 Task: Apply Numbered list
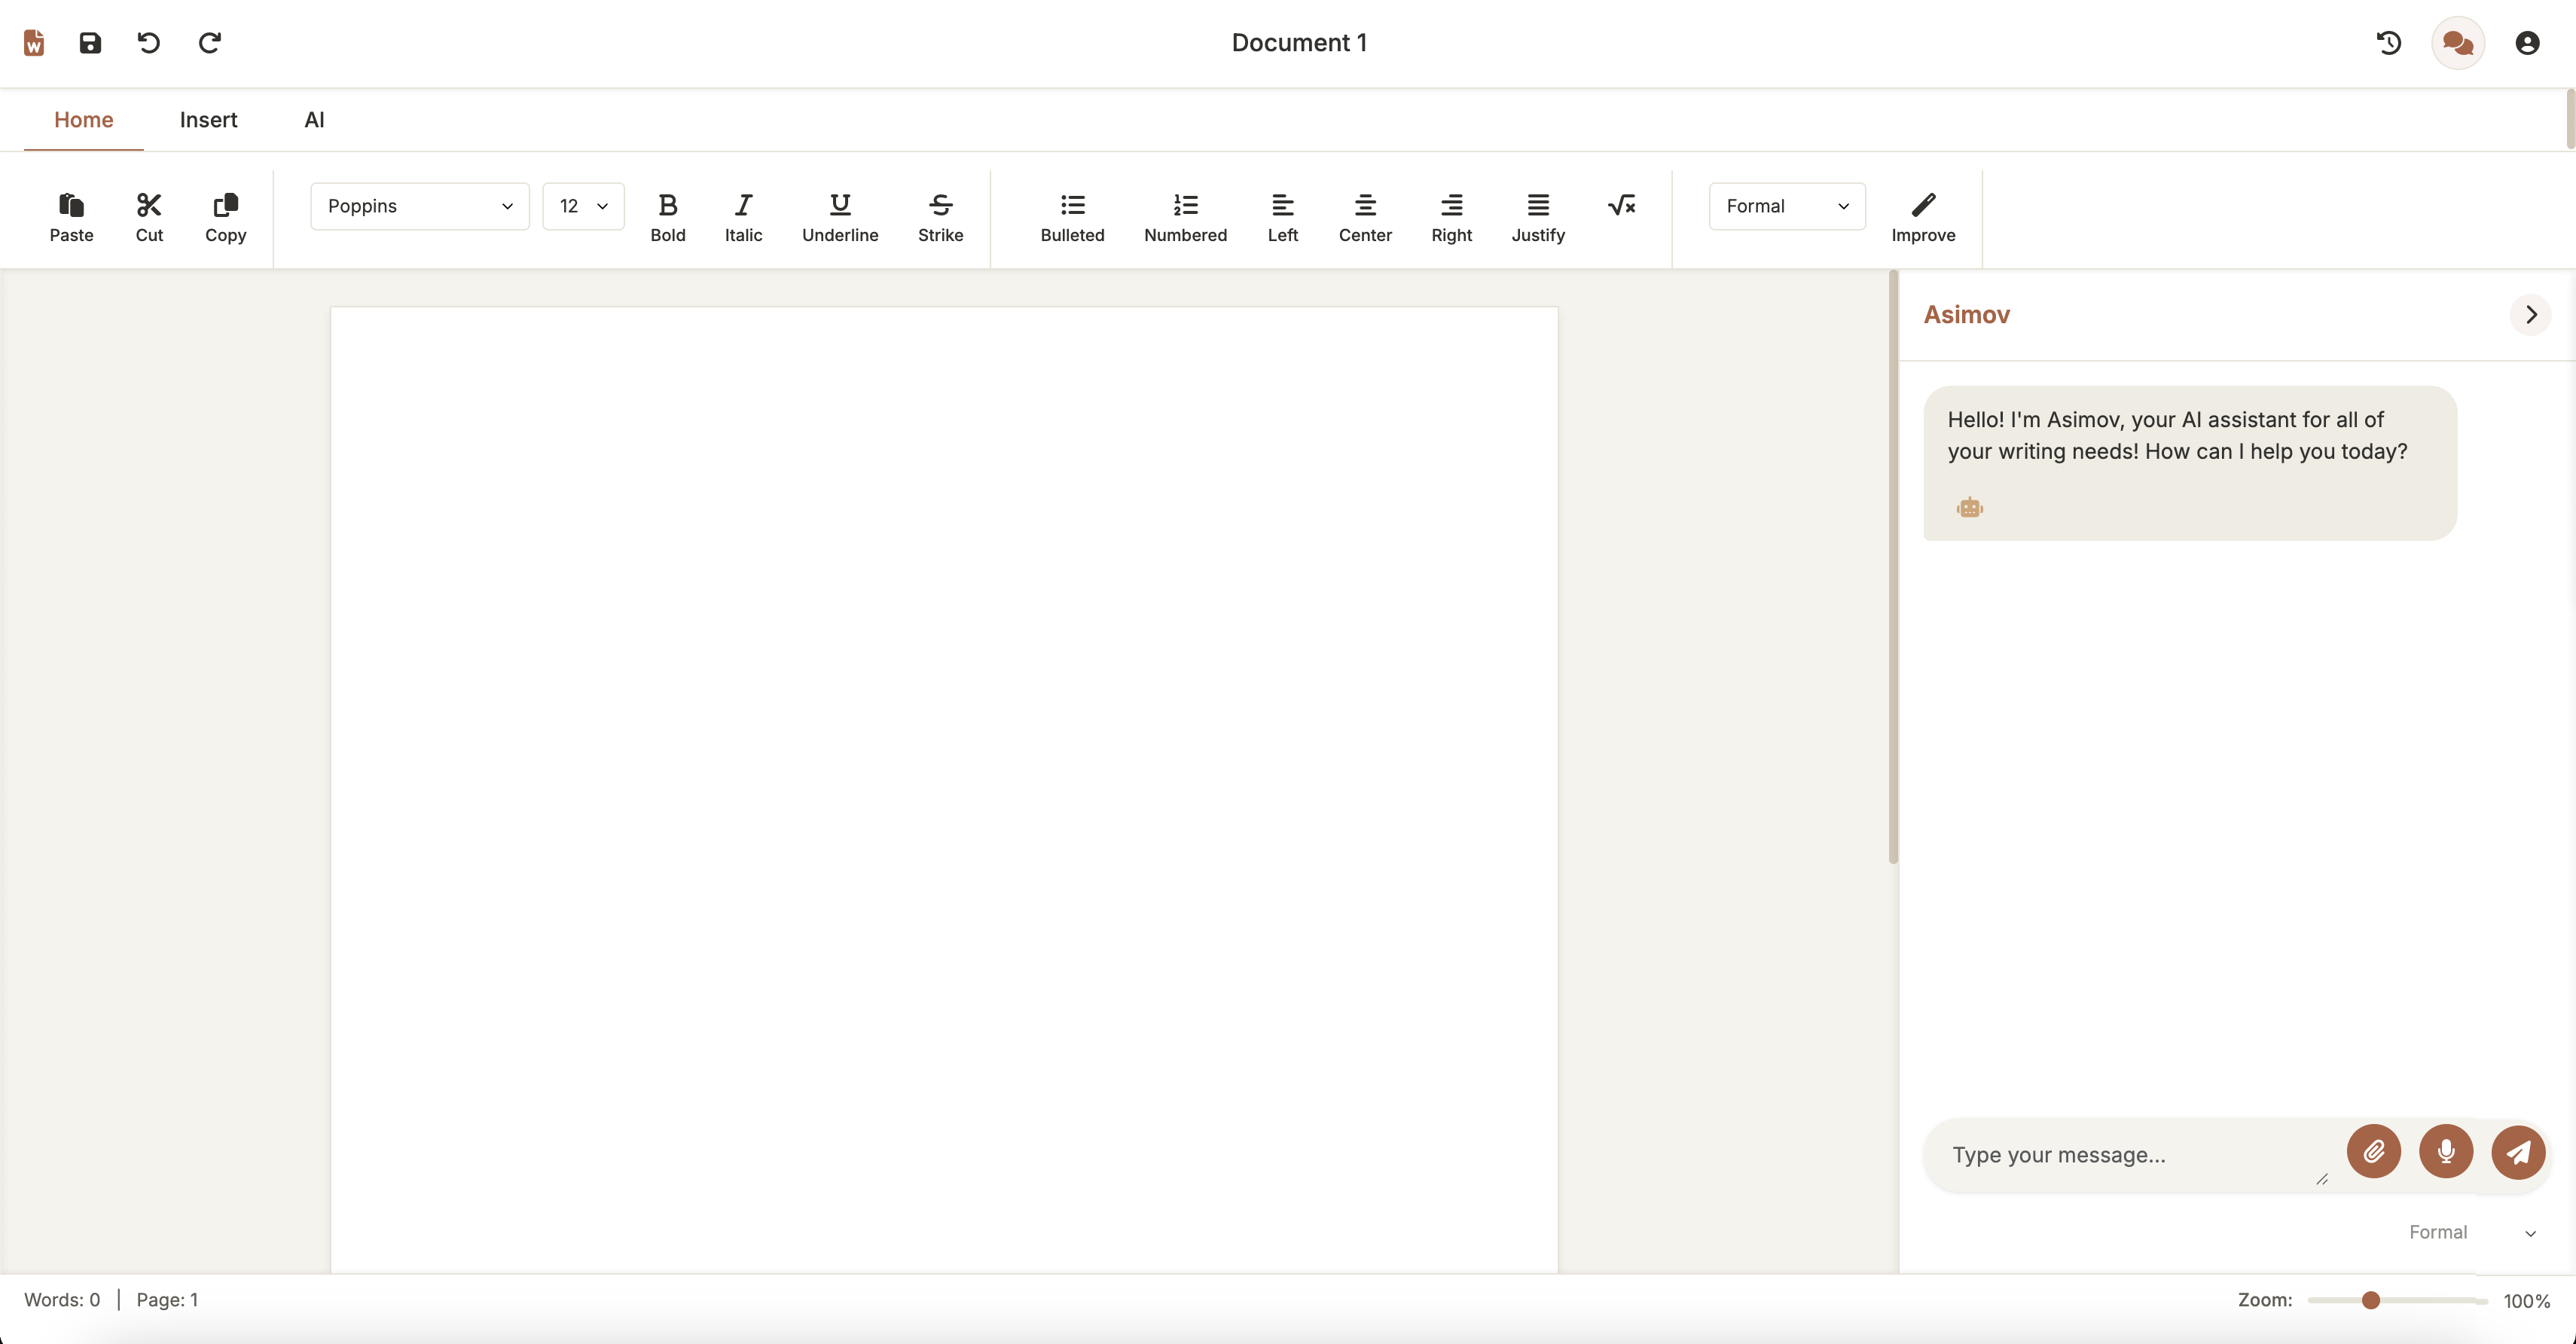[x=1185, y=218]
